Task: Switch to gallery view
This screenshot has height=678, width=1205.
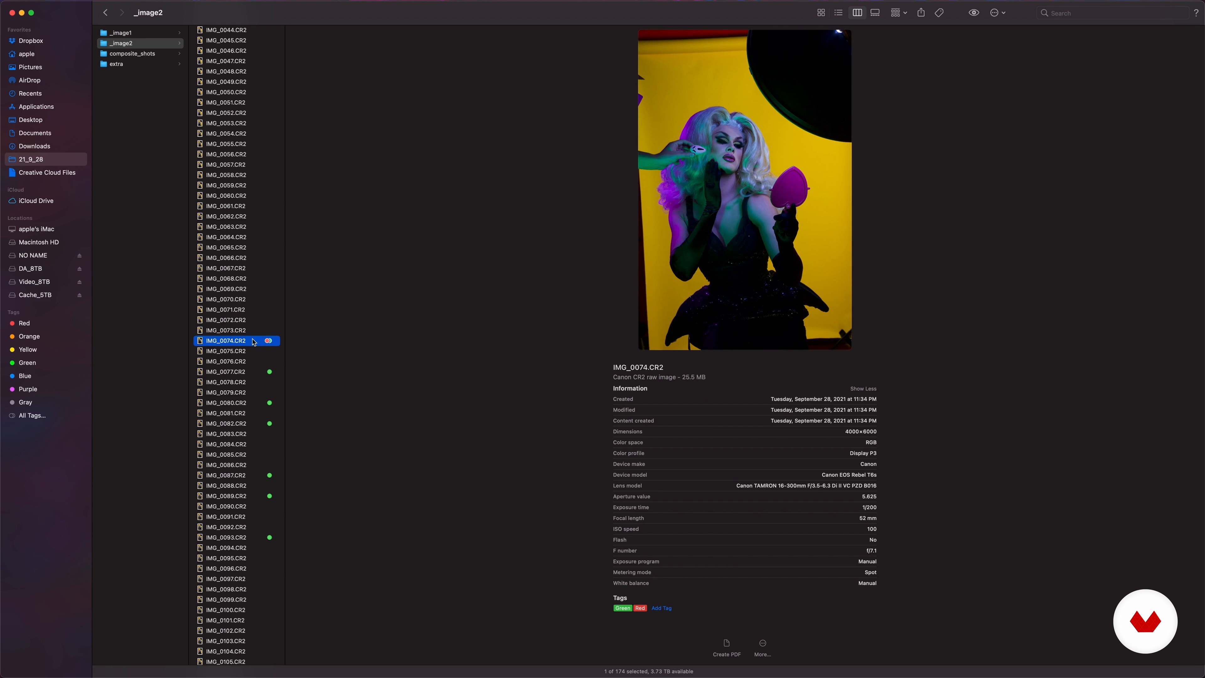Action: [875, 13]
